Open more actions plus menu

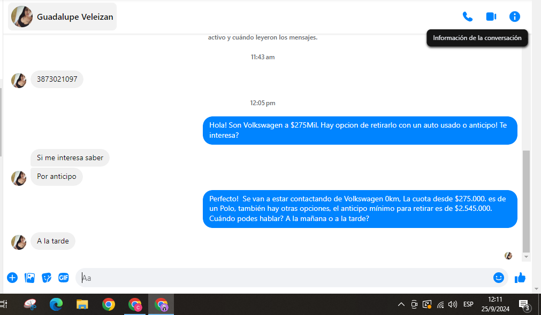[x=12, y=278]
